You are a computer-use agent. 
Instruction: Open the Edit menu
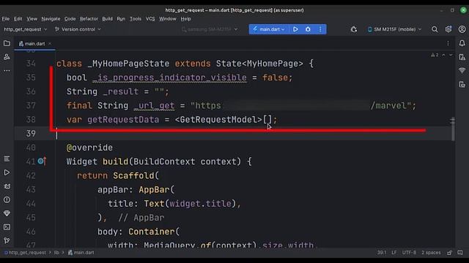[x=18, y=19]
